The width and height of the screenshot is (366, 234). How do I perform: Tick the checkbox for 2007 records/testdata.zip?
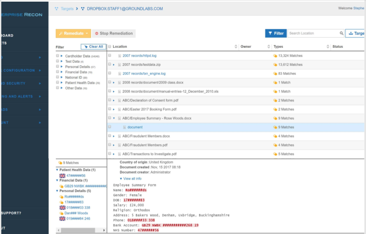pos(110,64)
